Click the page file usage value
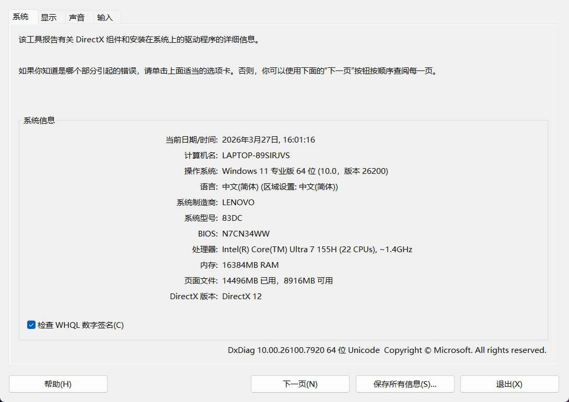Image resolution: width=569 pixels, height=402 pixels. coord(277,281)
